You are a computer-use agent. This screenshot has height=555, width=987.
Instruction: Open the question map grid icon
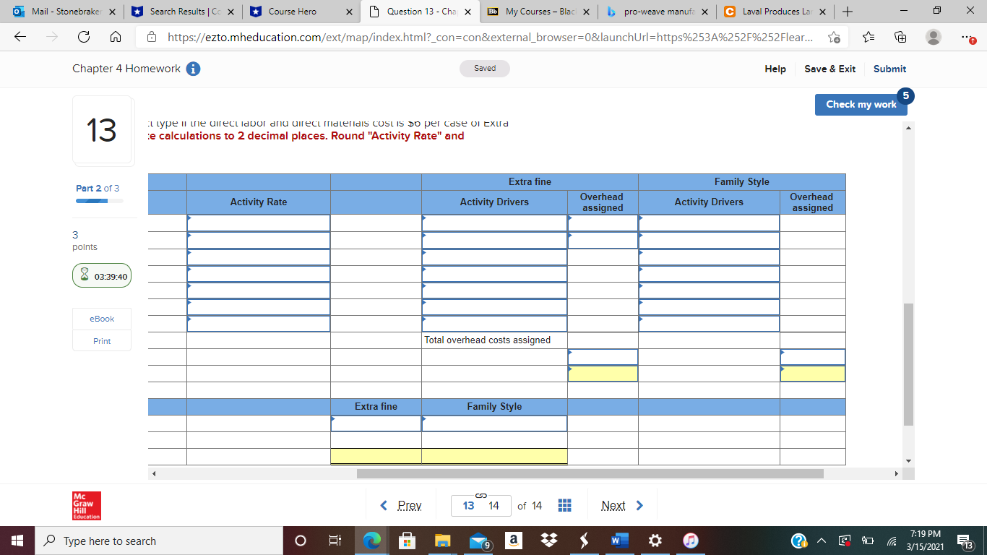[x=564, y=505]
